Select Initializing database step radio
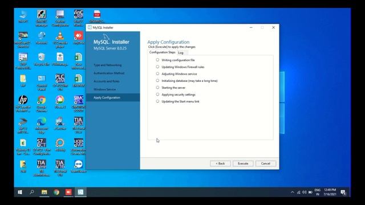The image size is (365, 205). pyautogui.click(x=157, y=81)
